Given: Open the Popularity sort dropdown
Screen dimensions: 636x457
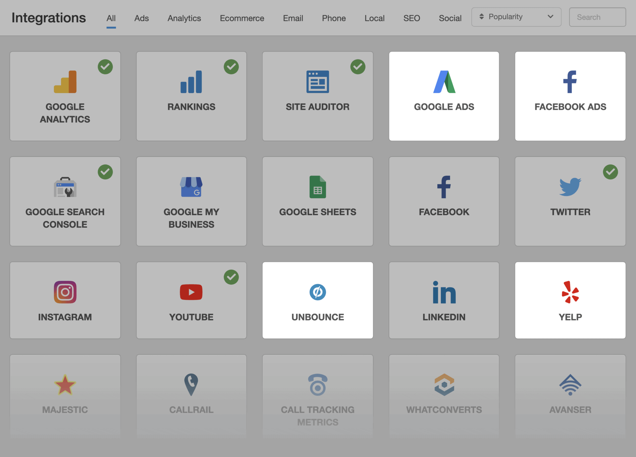Looking at the screenshot, I should (x=516, y=17).
